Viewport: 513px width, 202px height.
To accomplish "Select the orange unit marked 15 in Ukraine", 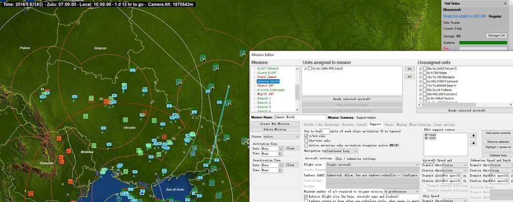I will (x=106, y=102).
